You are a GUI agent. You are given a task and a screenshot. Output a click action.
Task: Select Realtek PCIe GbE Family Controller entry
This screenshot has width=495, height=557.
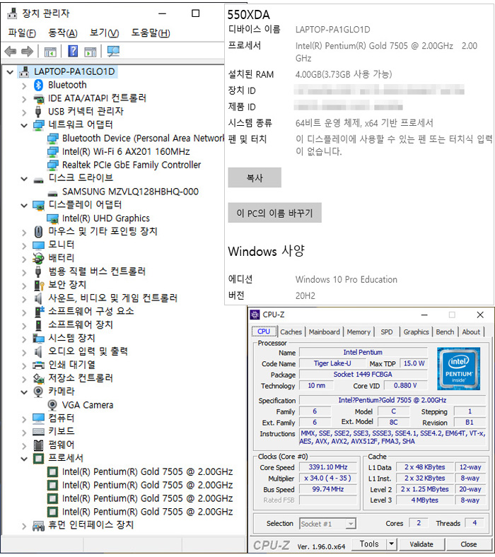tap(132, 165)
